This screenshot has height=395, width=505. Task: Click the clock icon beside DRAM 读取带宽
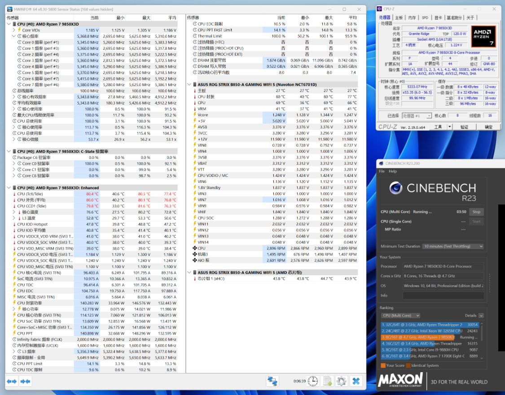click(194, 60)
